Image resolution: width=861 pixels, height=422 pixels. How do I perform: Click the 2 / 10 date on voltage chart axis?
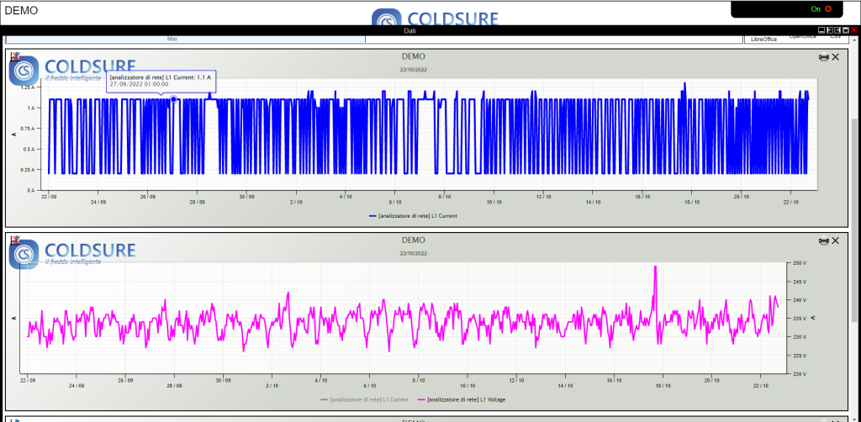point(272,386)
